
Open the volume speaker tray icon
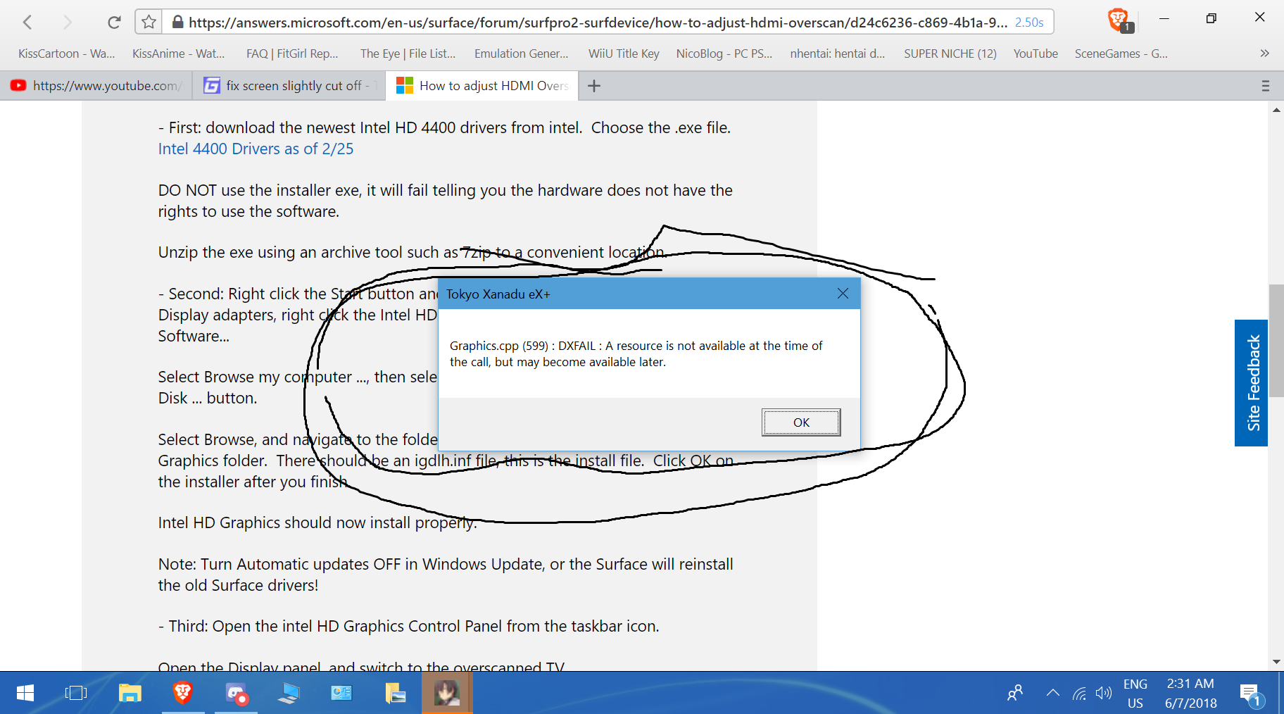pyautogui.click(x=1104, y=694)
